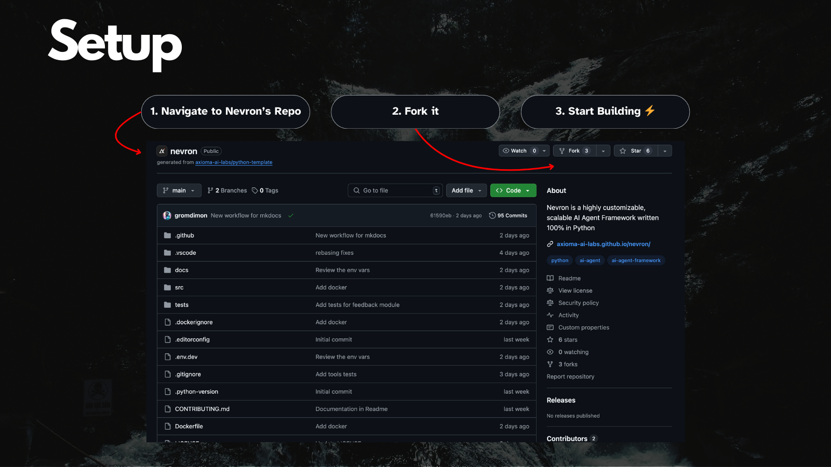Open the green Code dropdown button
The image size is (831, 467).
(513, 190)
